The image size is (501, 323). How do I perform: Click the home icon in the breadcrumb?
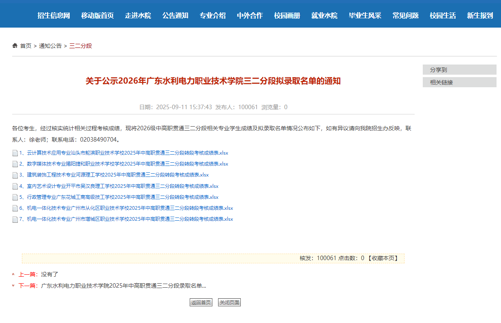click(15, 45)
